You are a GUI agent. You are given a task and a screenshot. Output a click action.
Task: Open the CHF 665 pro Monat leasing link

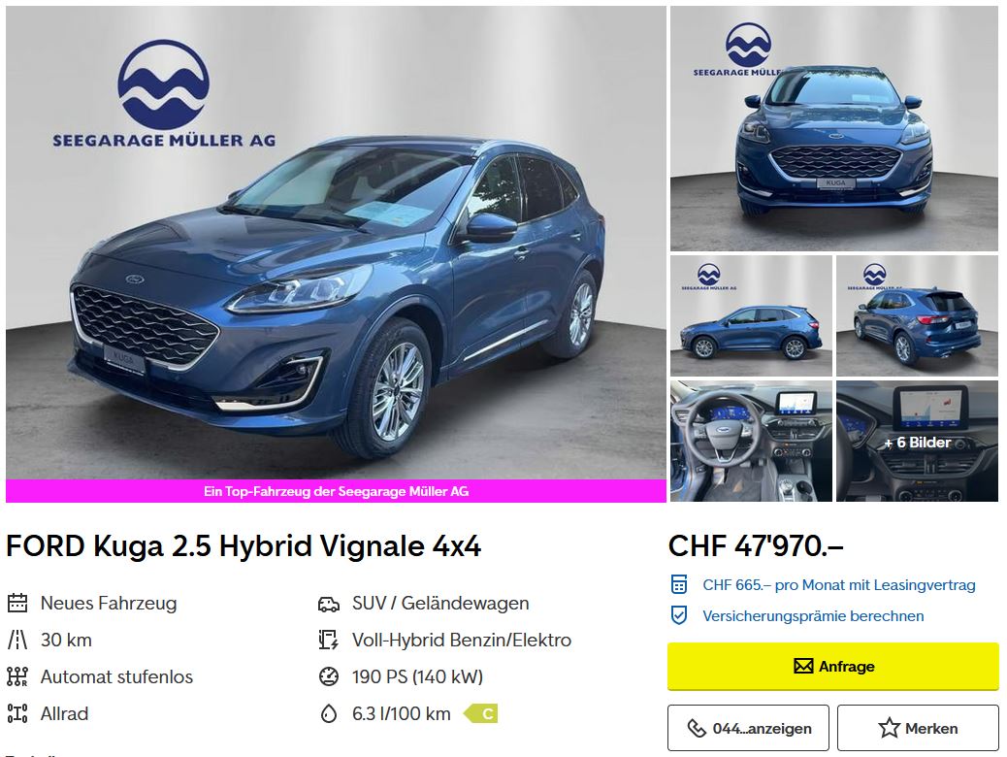click(839, 585)
